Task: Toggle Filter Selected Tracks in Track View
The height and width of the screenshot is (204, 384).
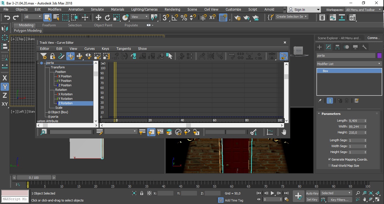Action: [x=151, y=132]
